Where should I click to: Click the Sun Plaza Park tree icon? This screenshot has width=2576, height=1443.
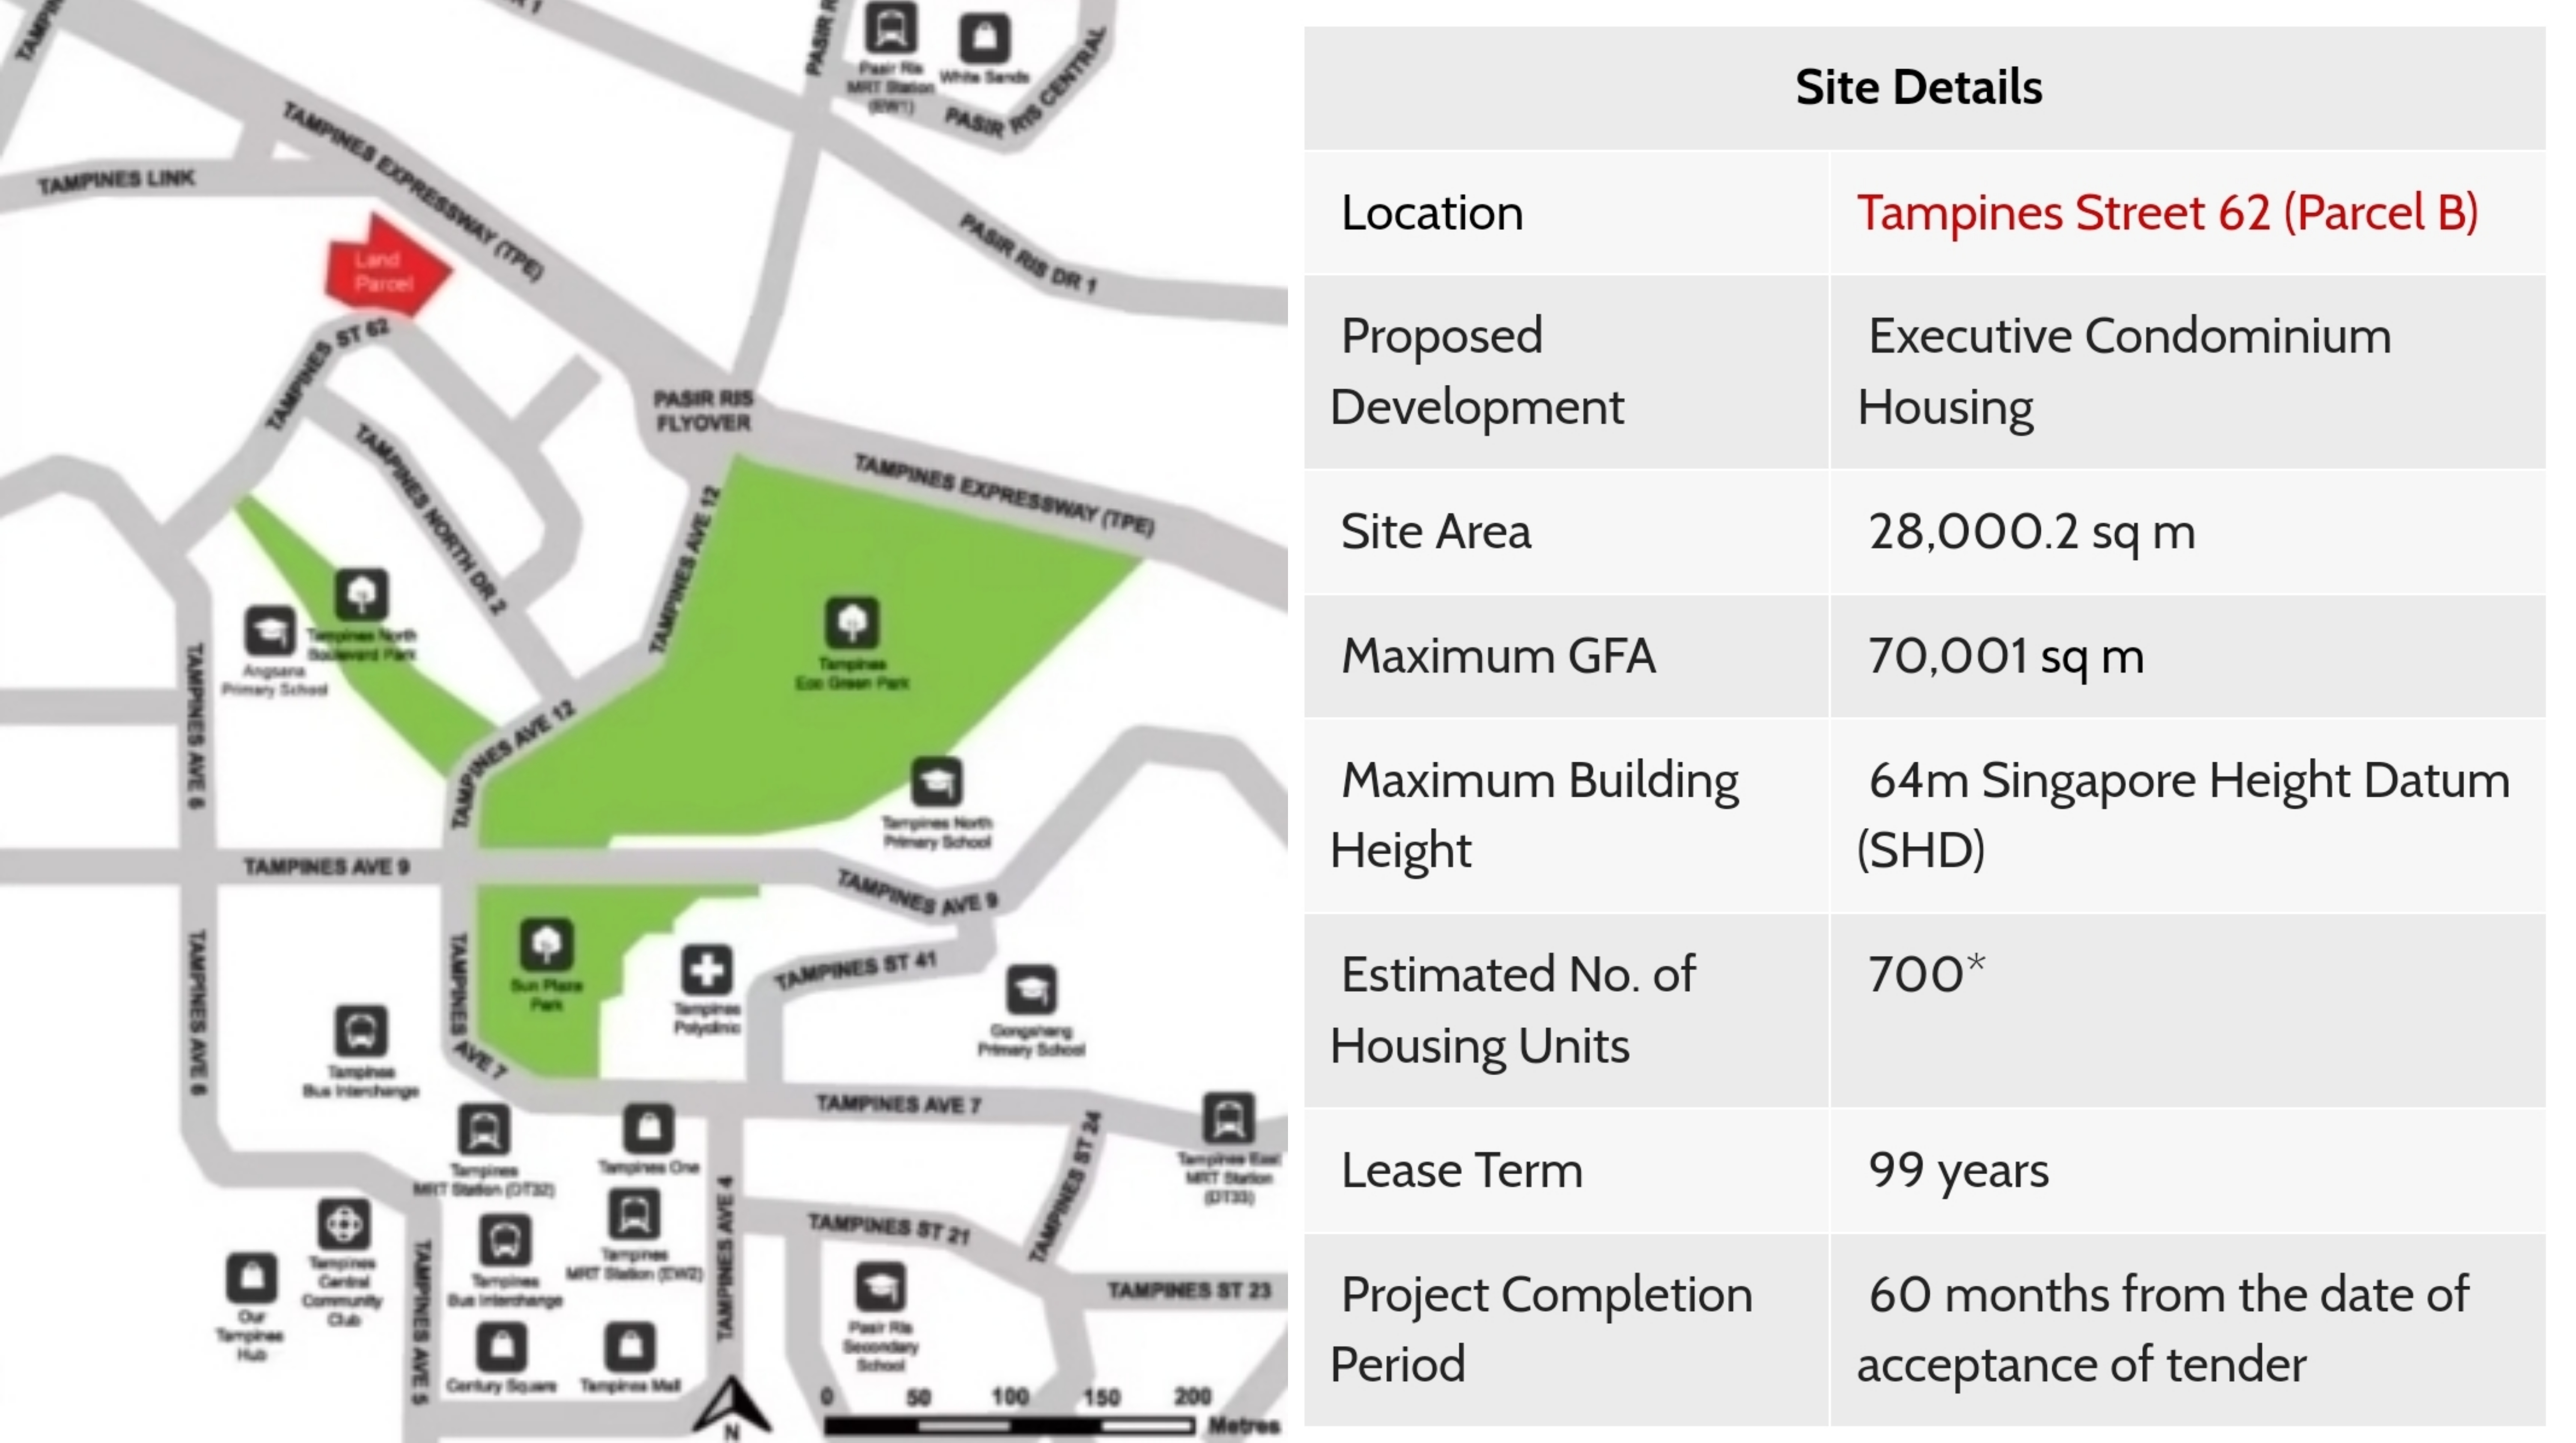point(546,944)
